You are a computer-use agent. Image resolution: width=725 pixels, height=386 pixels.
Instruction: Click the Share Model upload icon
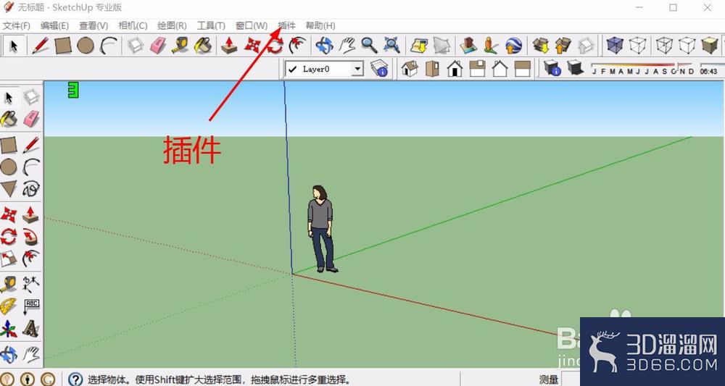pos(563,45)
